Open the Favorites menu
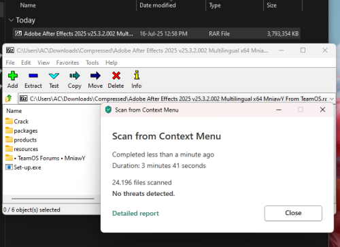Image resolution: width=340 pixels, height=247 pixels. [x=67, y=63]
